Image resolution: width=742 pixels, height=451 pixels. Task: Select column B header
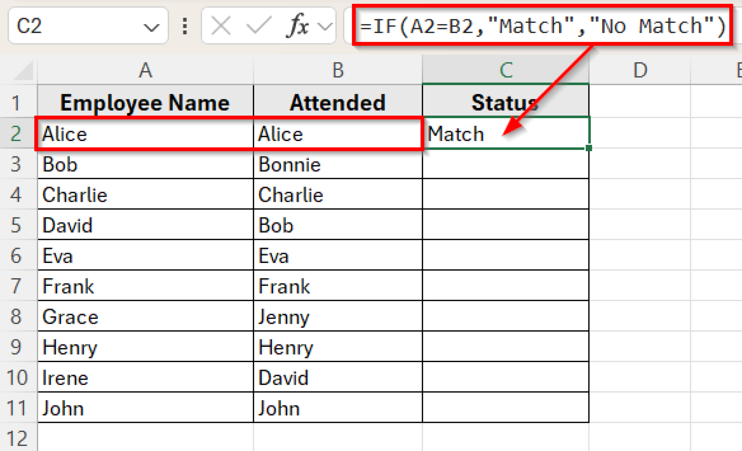point(338,70)
